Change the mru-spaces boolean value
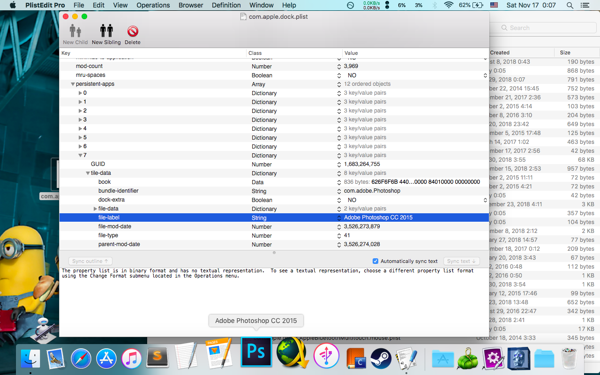The height and width of the screenshot is (375, 600). [485, 75]
